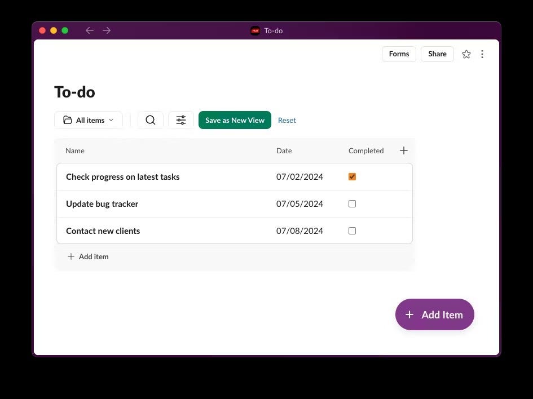Viewport: 533px width, 399px height.
Task: Open the search icon
Action: pos(150,119)
